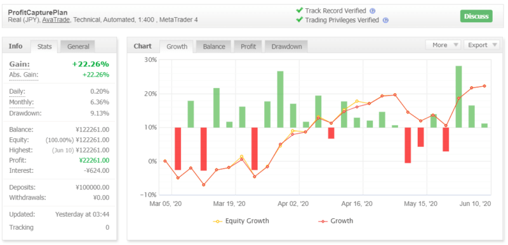
Task: Click the May 15, '20 axis label
Action: point(421,204)
